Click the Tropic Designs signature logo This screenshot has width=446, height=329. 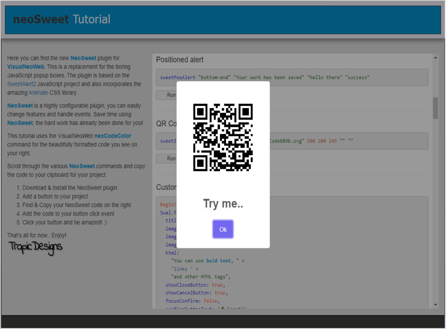tap(35, 246)
